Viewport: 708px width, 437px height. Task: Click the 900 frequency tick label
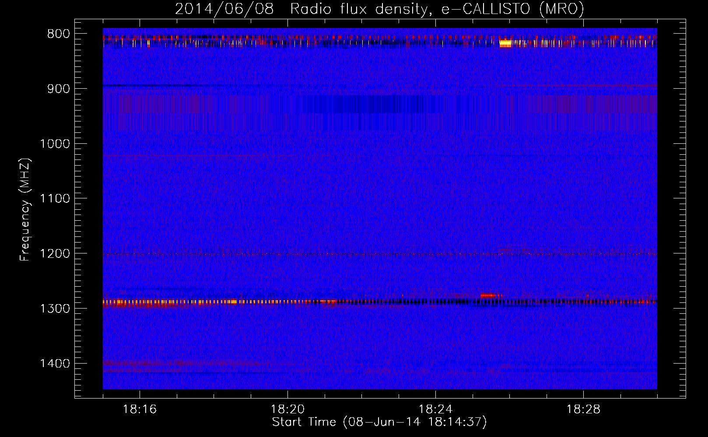[x=59, y=89]
